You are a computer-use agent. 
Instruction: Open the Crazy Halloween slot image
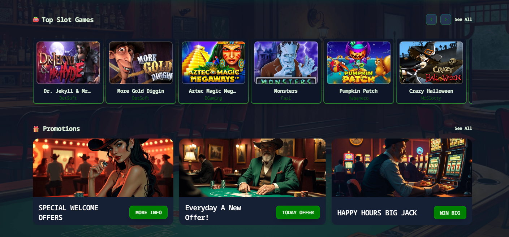click(x=431, y=63)
